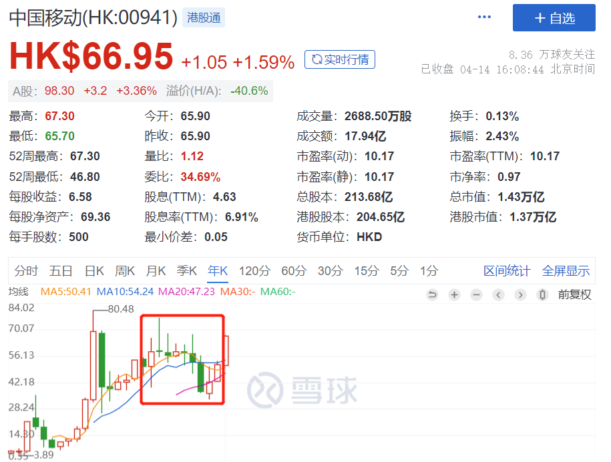Click the 8.36 万球友关注 follower count

pyautogui.click(x=552, y=55)
